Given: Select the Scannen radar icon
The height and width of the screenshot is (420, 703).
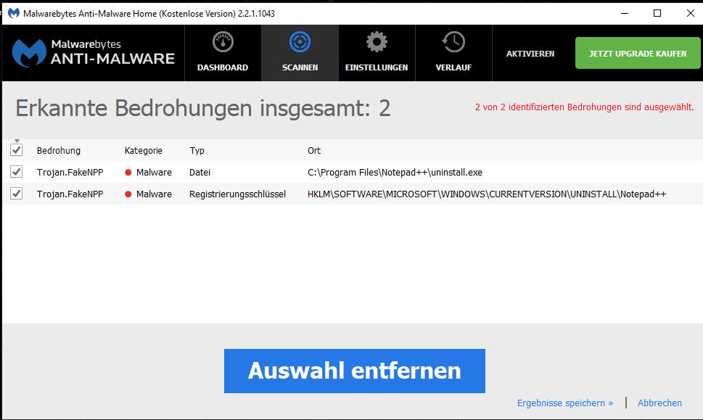Looking at the screenshot, I should click(x=300, y=41).
